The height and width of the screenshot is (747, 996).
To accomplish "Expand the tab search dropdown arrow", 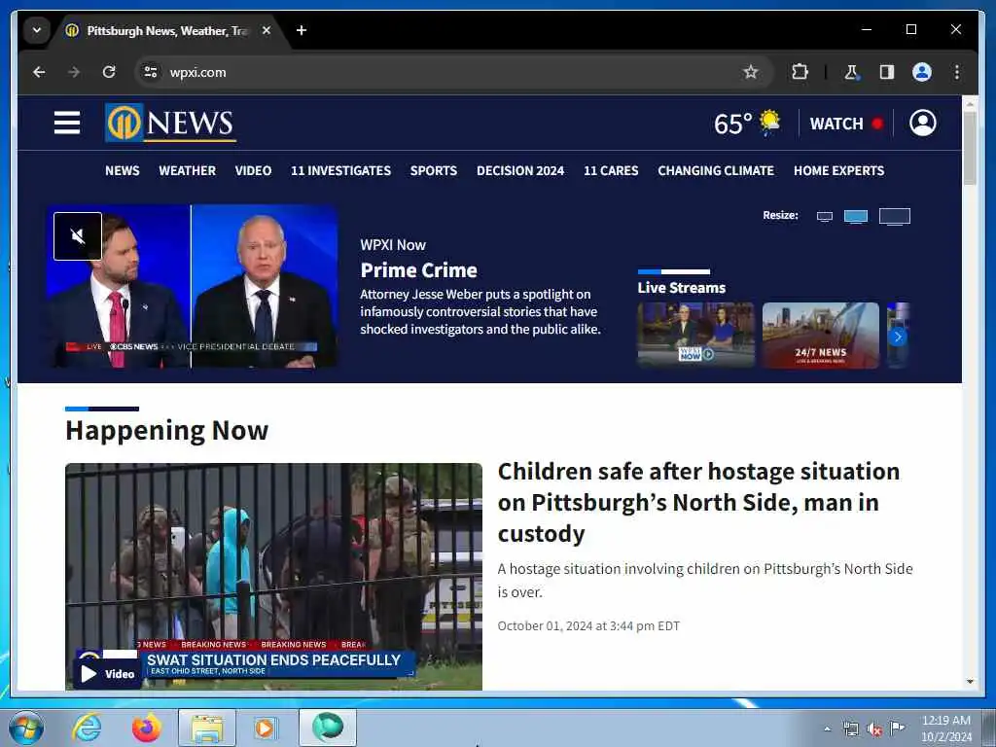I will pos(37,30).
